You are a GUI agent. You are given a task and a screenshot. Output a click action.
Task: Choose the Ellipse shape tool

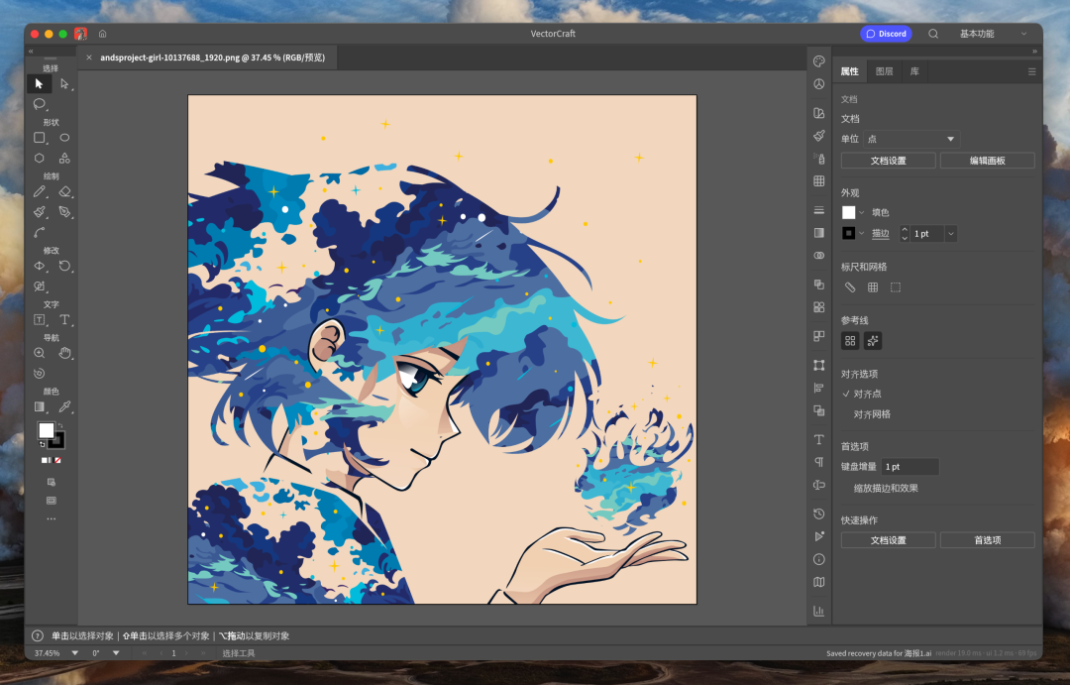(64, 138)
